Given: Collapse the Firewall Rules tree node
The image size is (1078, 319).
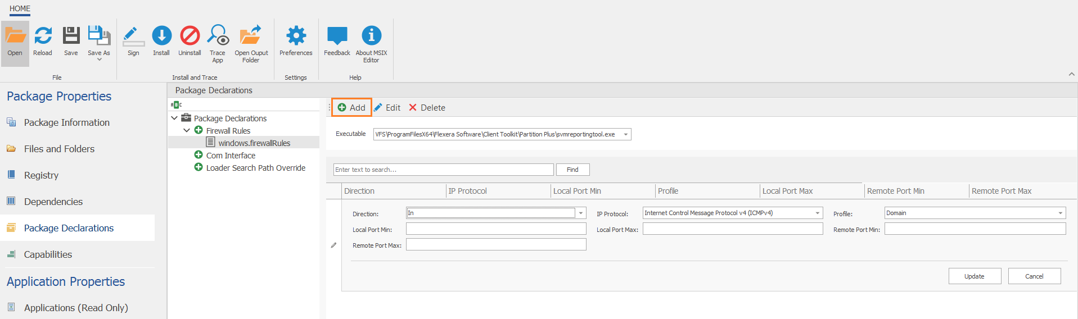Looking at the screenshot, I should click(187, 130).
